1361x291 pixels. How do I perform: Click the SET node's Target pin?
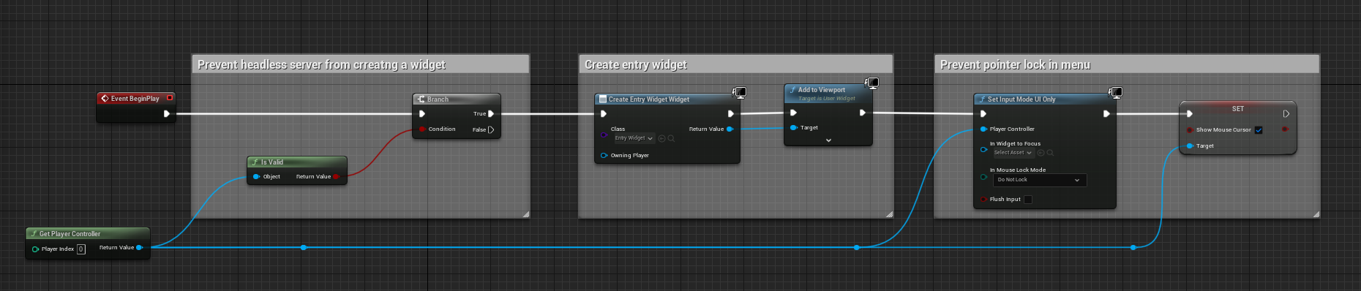(x=1190, y=145)
